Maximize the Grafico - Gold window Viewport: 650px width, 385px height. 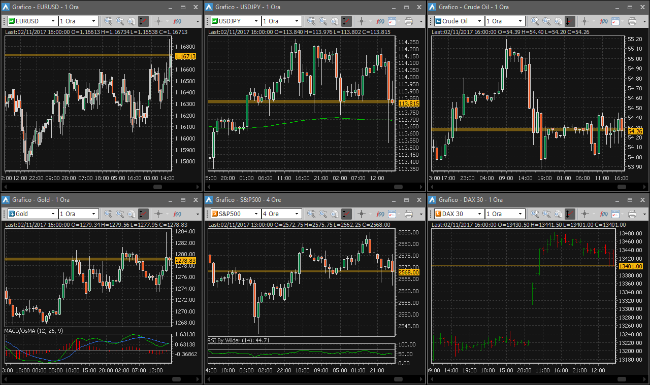[183, 200]
